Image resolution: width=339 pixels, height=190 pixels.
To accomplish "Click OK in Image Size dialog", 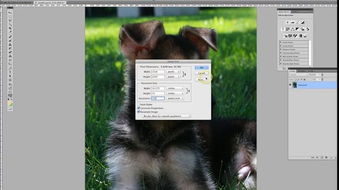I will (x=201, y=68).
